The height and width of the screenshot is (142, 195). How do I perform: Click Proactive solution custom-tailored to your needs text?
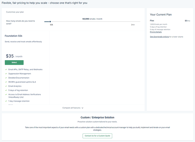coord(97,122)
